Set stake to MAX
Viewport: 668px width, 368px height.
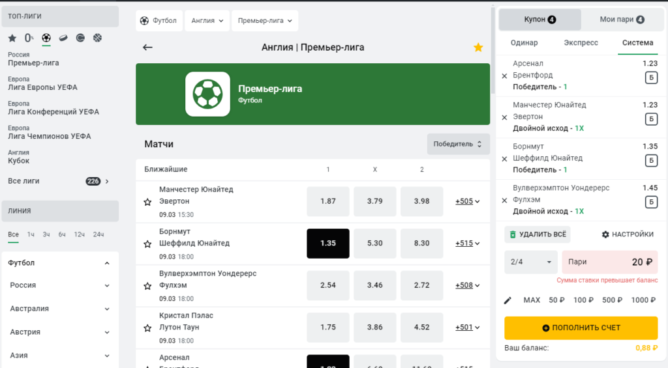pyautogui.click(x=531, y=300)
